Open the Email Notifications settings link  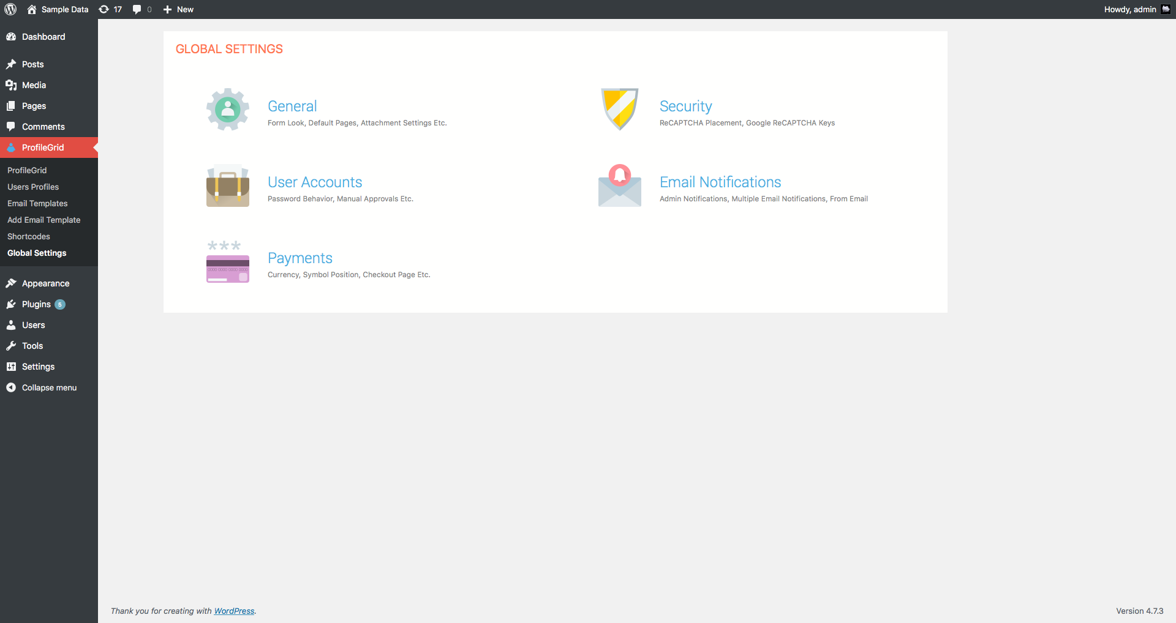coord(720,182)
